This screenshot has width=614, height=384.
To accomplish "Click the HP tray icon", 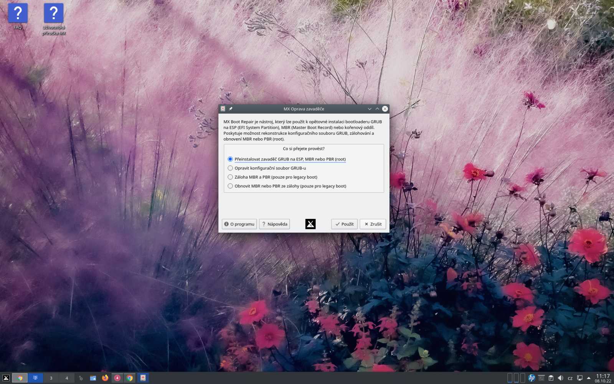I will coord(532,378).
